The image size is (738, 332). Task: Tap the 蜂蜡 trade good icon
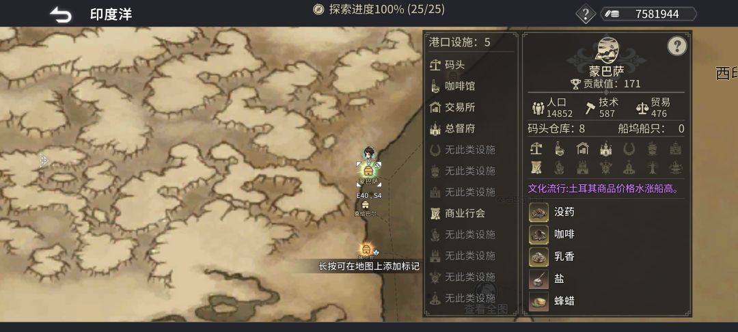(538, 301)
